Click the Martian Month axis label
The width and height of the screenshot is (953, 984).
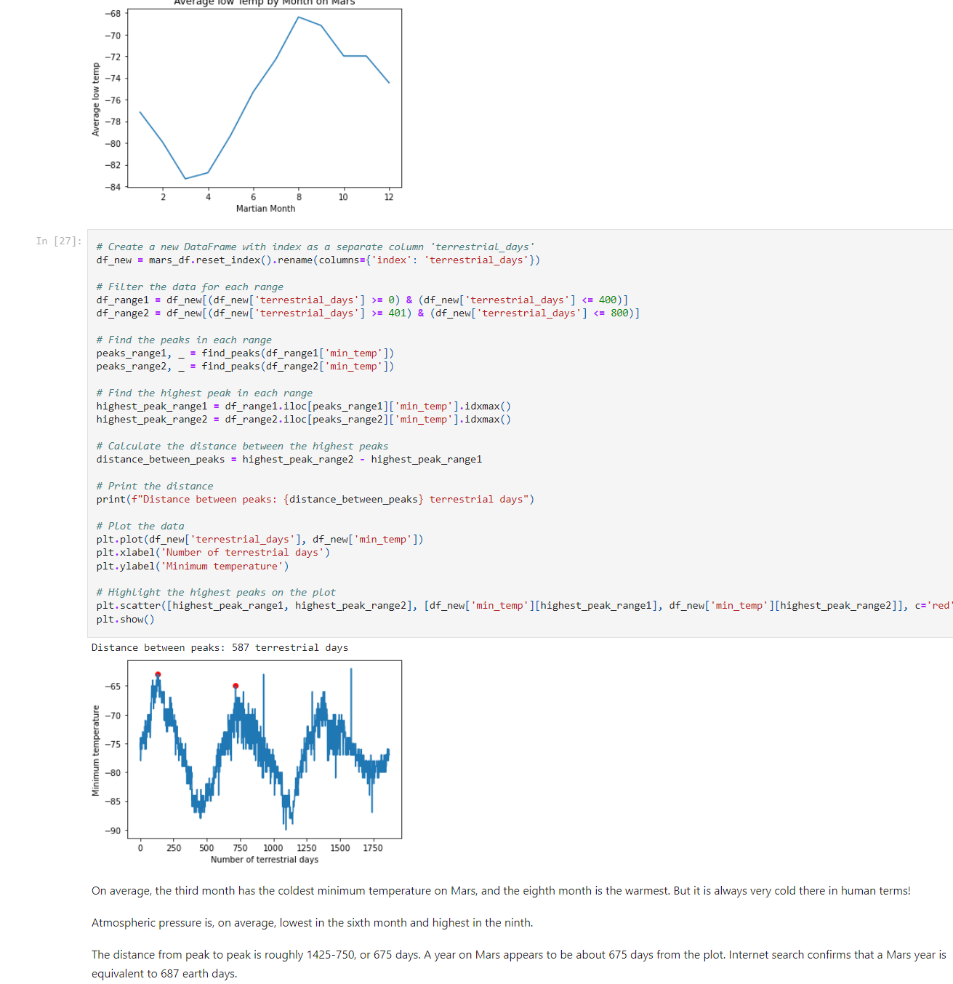[x=265, y=208]
